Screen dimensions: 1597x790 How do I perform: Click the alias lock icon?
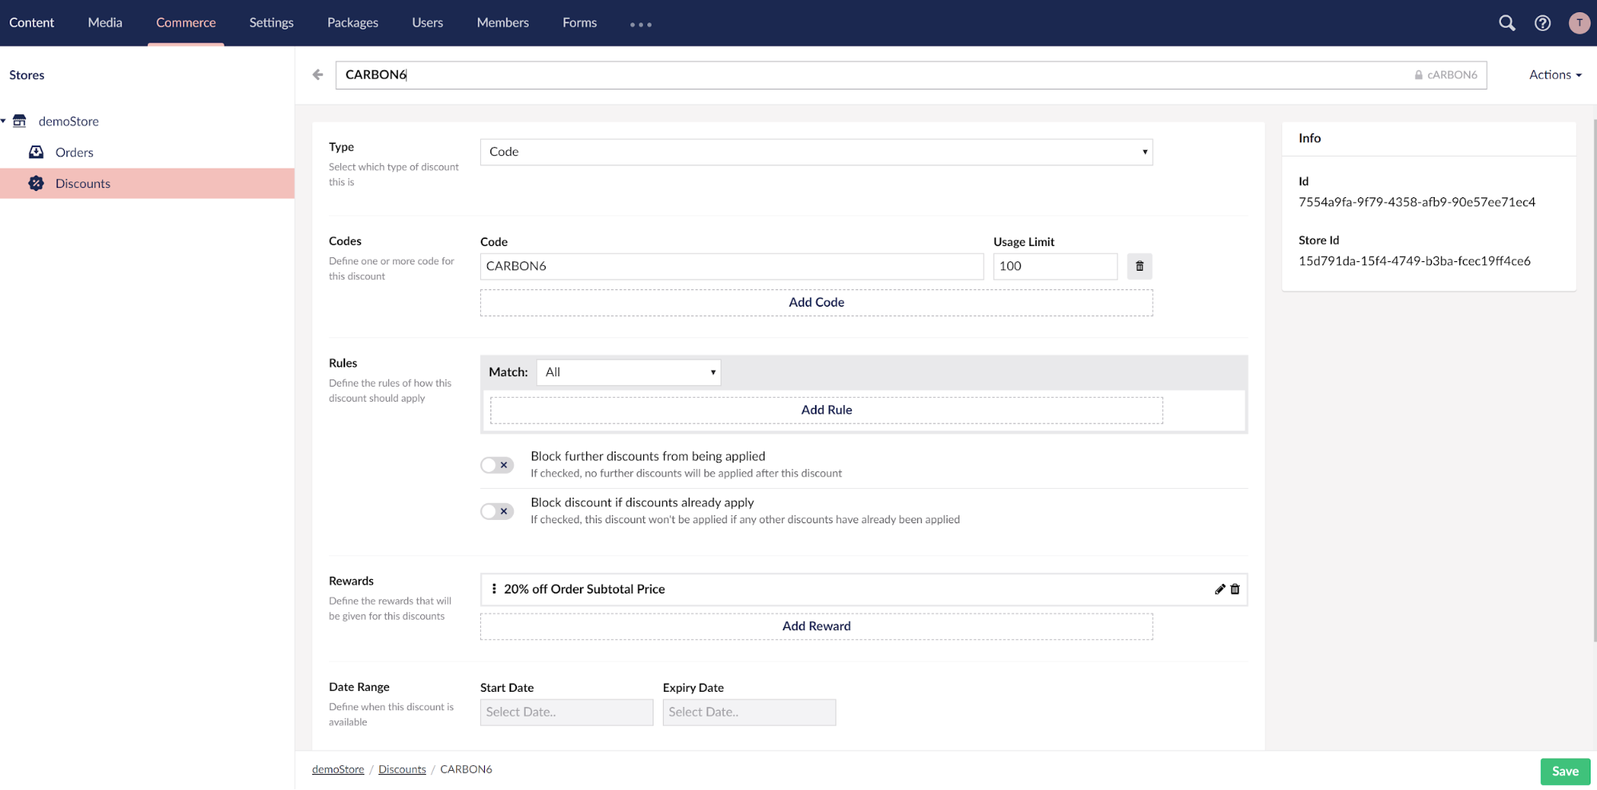click(x=1418, y=75)
